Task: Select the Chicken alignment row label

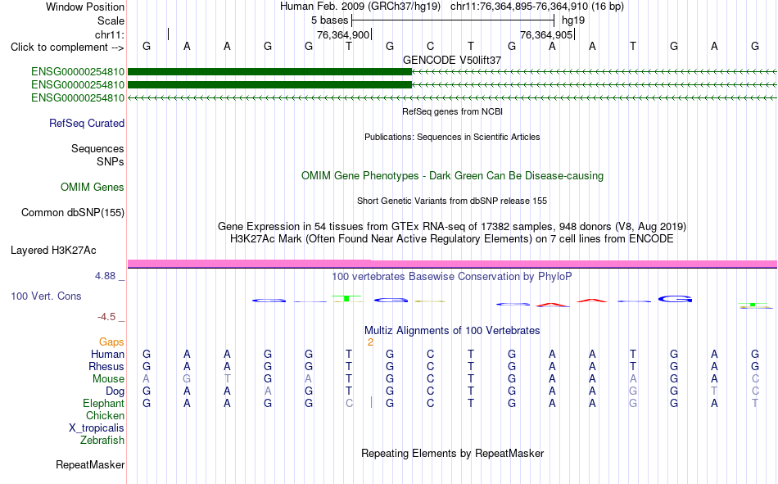Action: pyautogui.click(x=105, y=415)
